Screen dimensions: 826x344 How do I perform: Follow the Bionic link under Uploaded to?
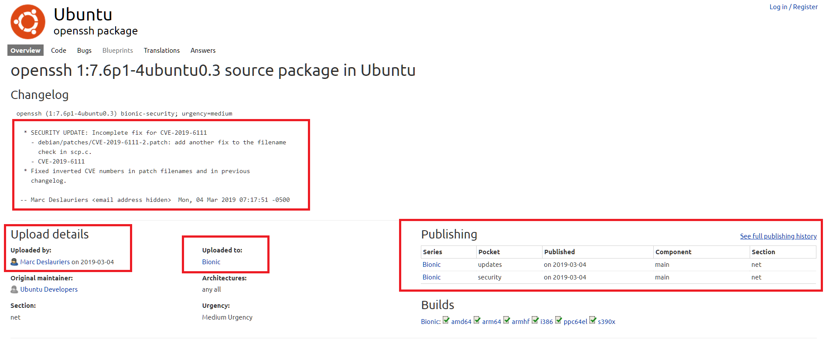point(211,262)
